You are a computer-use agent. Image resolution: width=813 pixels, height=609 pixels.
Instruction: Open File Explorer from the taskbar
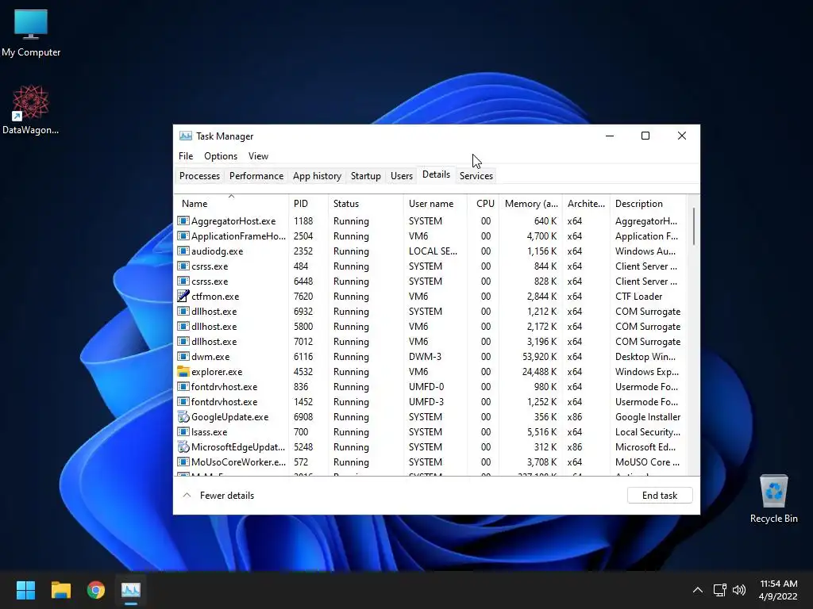coord(60,590)
